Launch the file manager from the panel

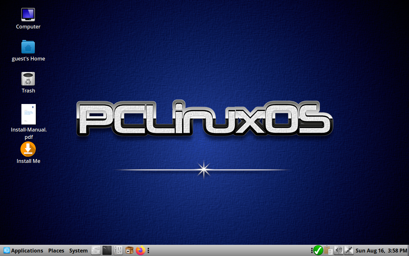pos(96,250)
